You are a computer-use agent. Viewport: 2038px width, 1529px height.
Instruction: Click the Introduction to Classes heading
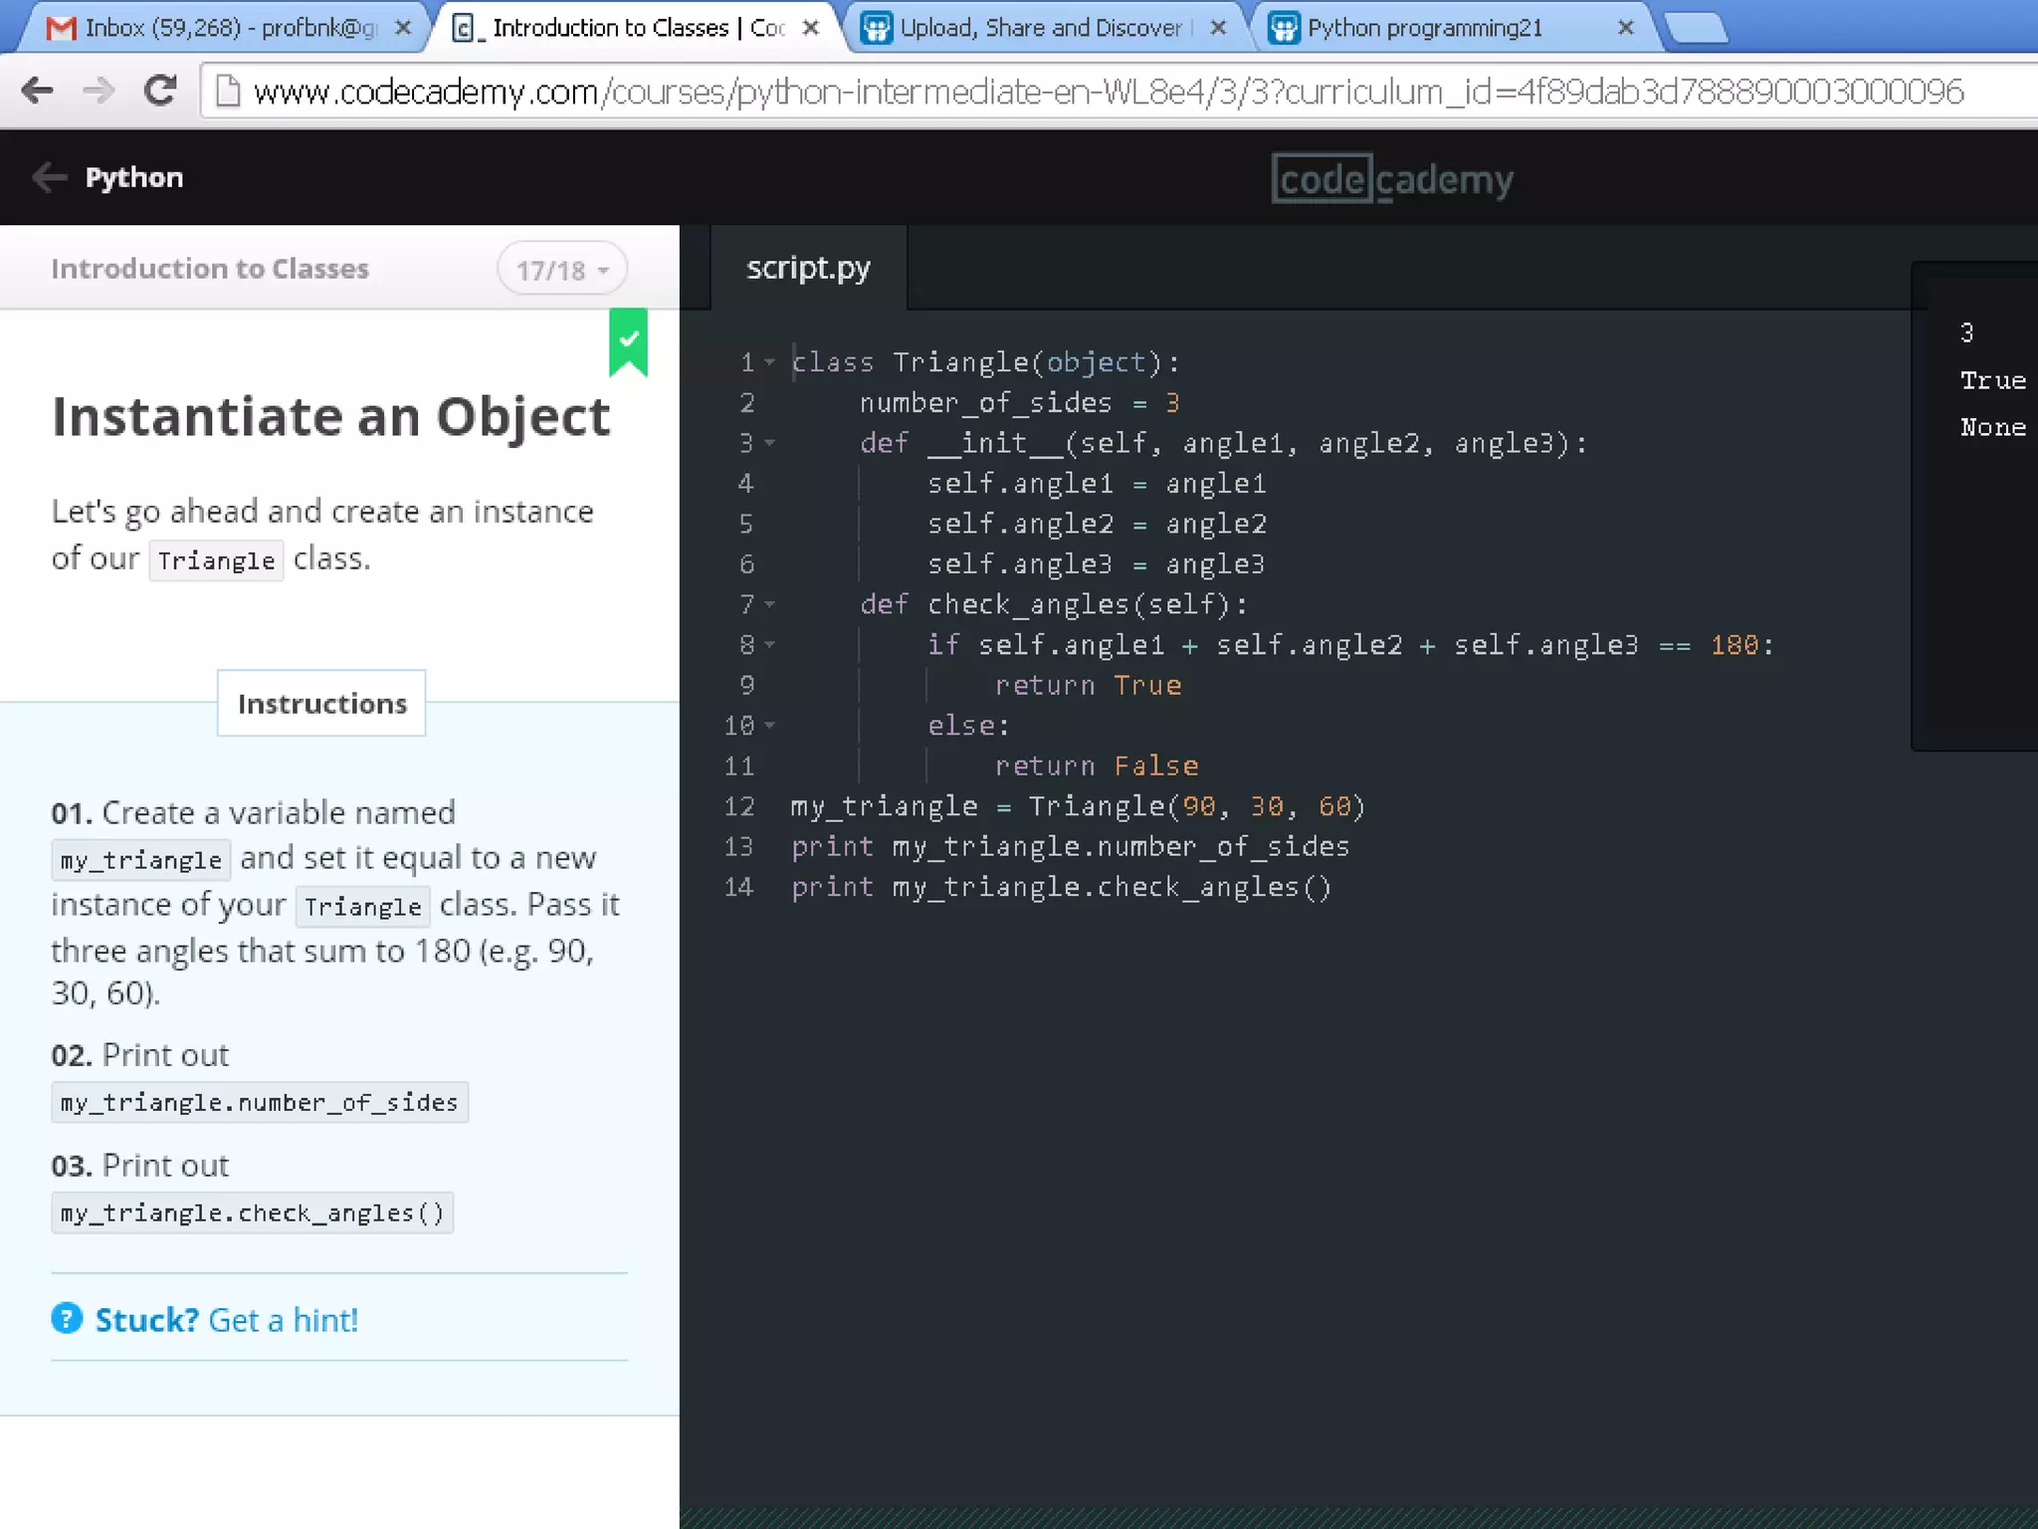tap(210, 269)
